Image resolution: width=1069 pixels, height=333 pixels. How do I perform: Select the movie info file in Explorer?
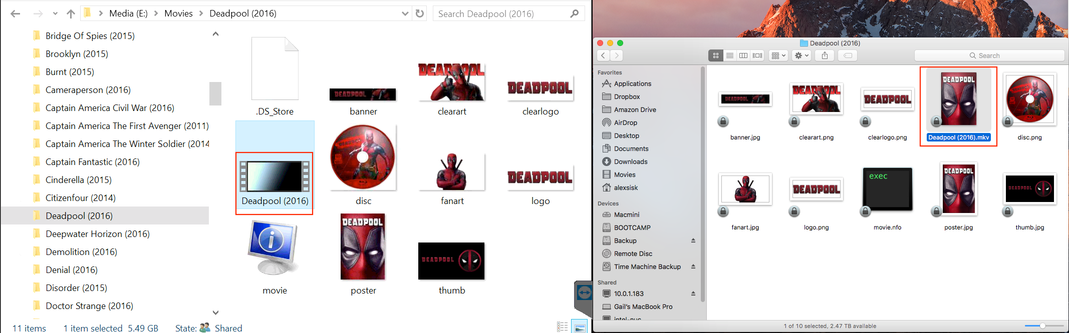[x=275, y=257]
